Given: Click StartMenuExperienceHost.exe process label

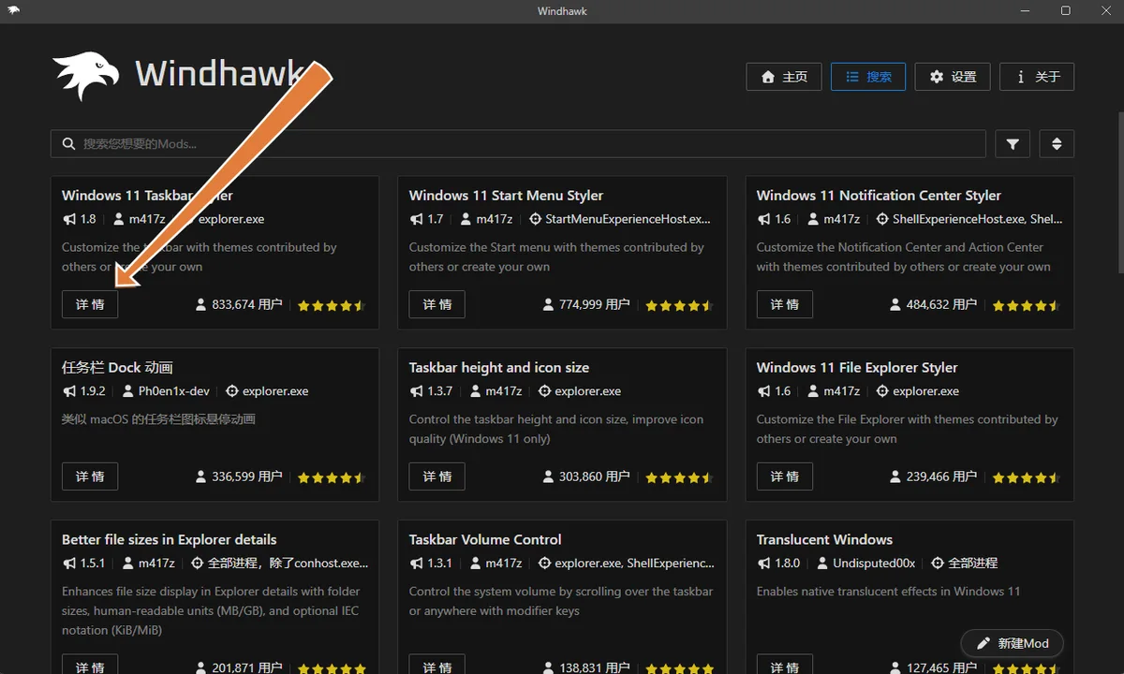Looking at the screenshot, I should pyautogui.click(x=629, y=219).
